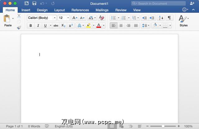Apply red font color
This screenshot has width=199, height=129.
[99, 26]
